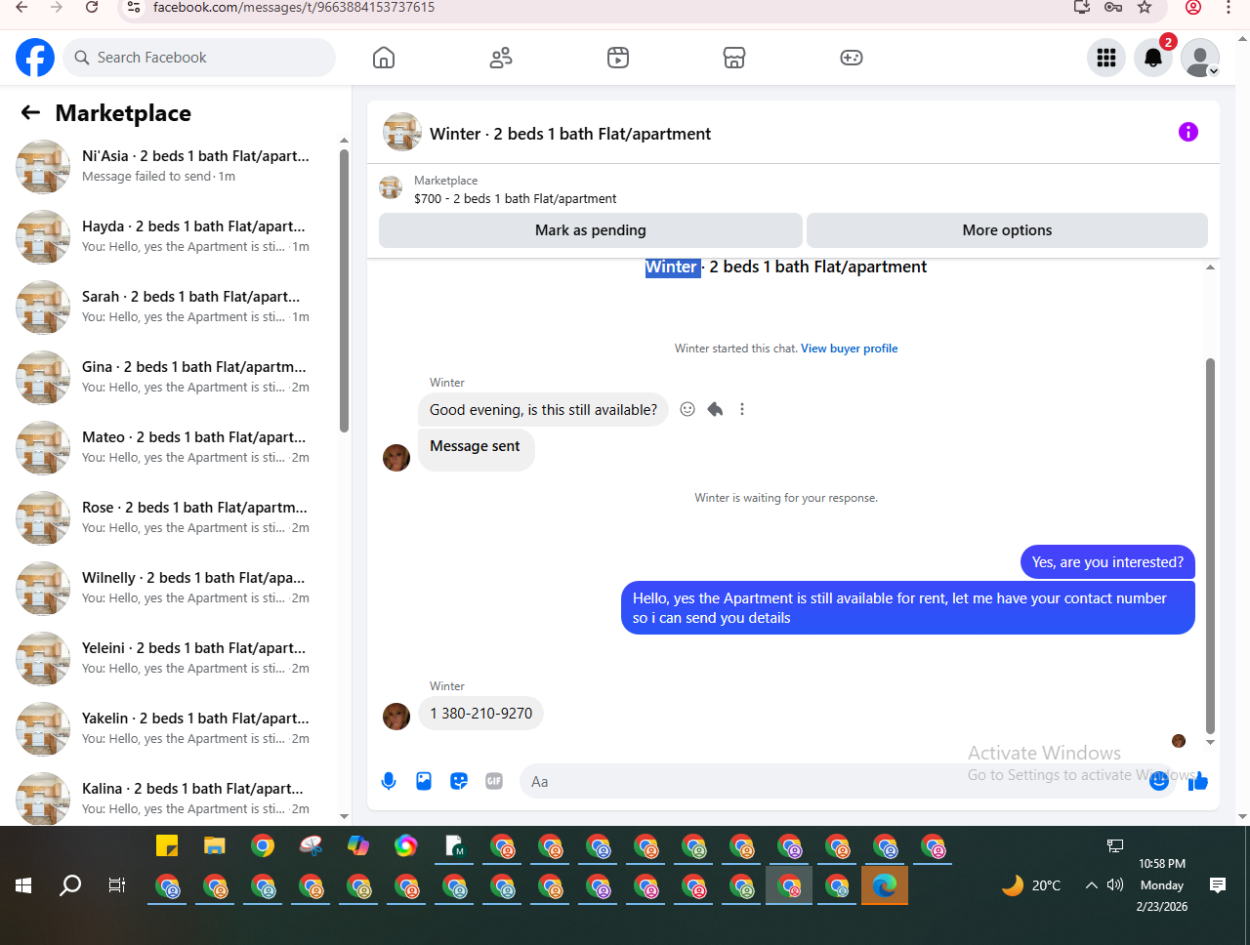Click the chat thread vertical scrollbar

pyautogui.click(x=1210, y=546)
